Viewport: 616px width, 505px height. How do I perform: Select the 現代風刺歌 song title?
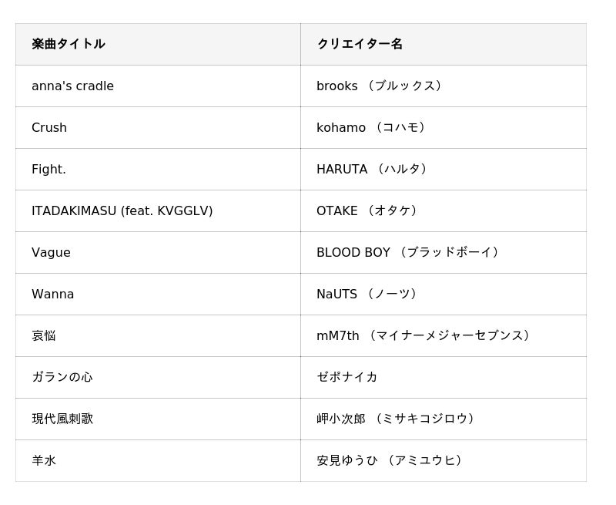(62, 419)
